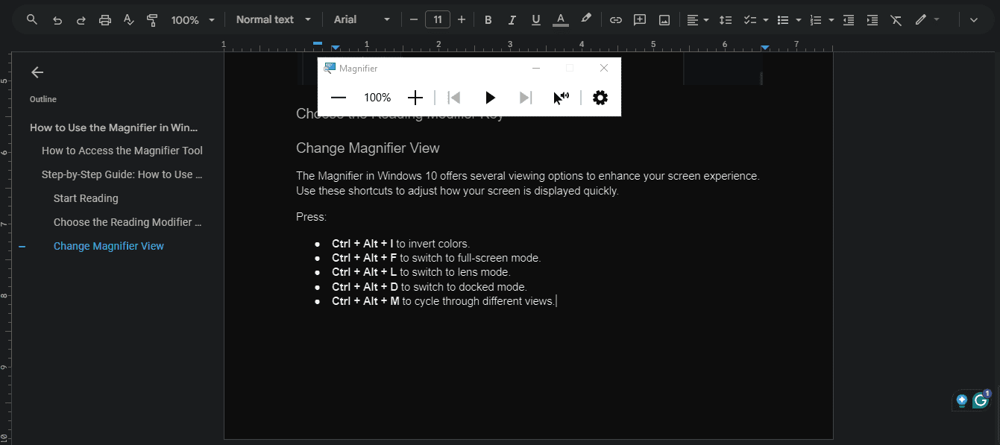Click the Add comment icon

coord(639,20)
